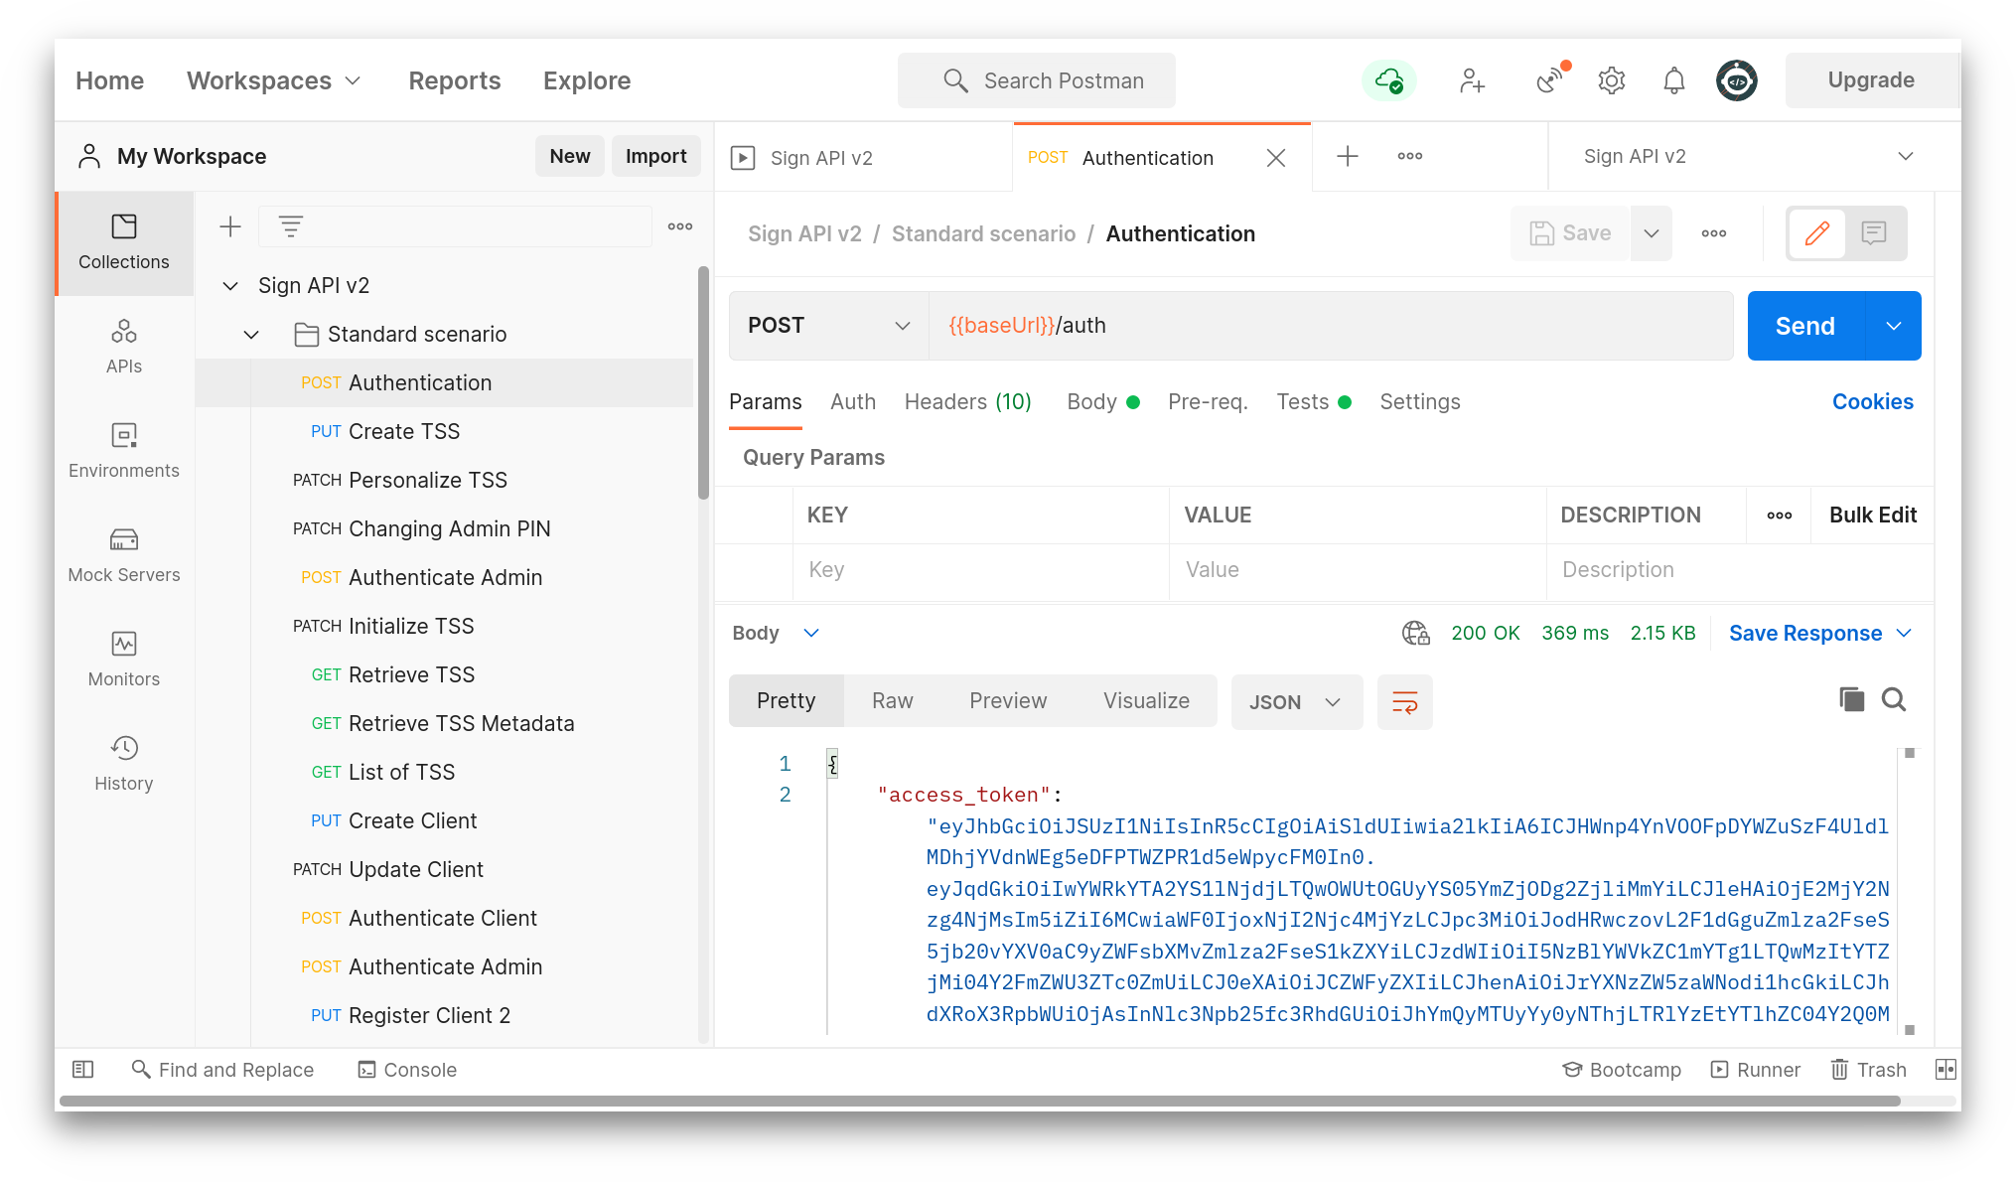This screenshot has height=1182, width=2016.
Task: Switch to the Settings tab
Action: click(1420, 401)
